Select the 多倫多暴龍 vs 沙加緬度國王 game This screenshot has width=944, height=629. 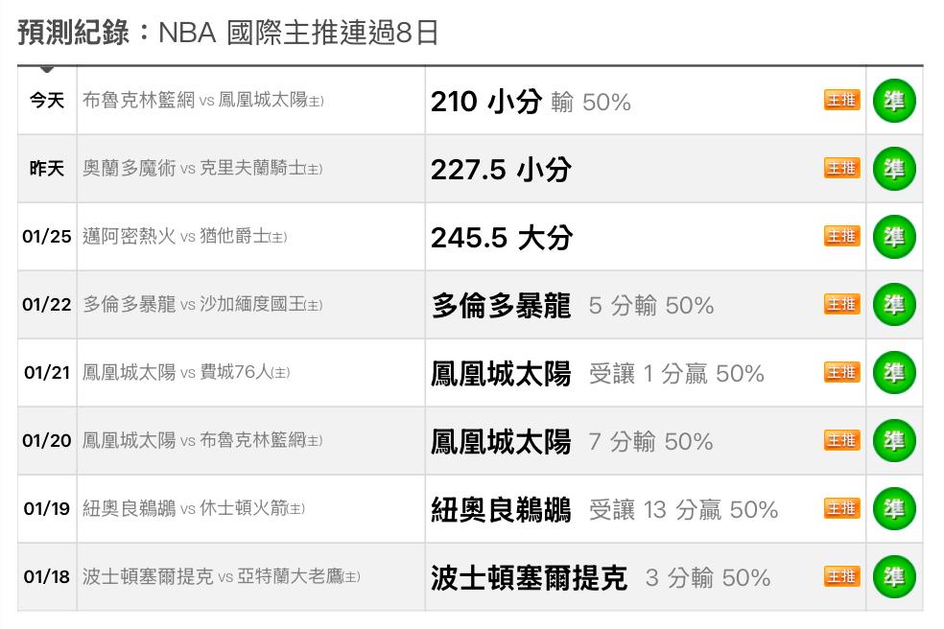pyautogui.click(x=201, y=305)
